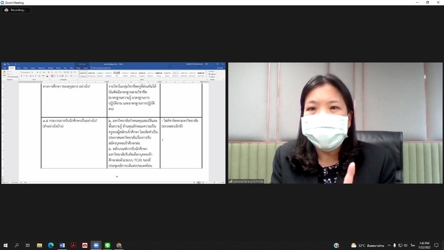Switch to the Insert ribbon tab
Screen dimensions: 444x250
point(18,68)
